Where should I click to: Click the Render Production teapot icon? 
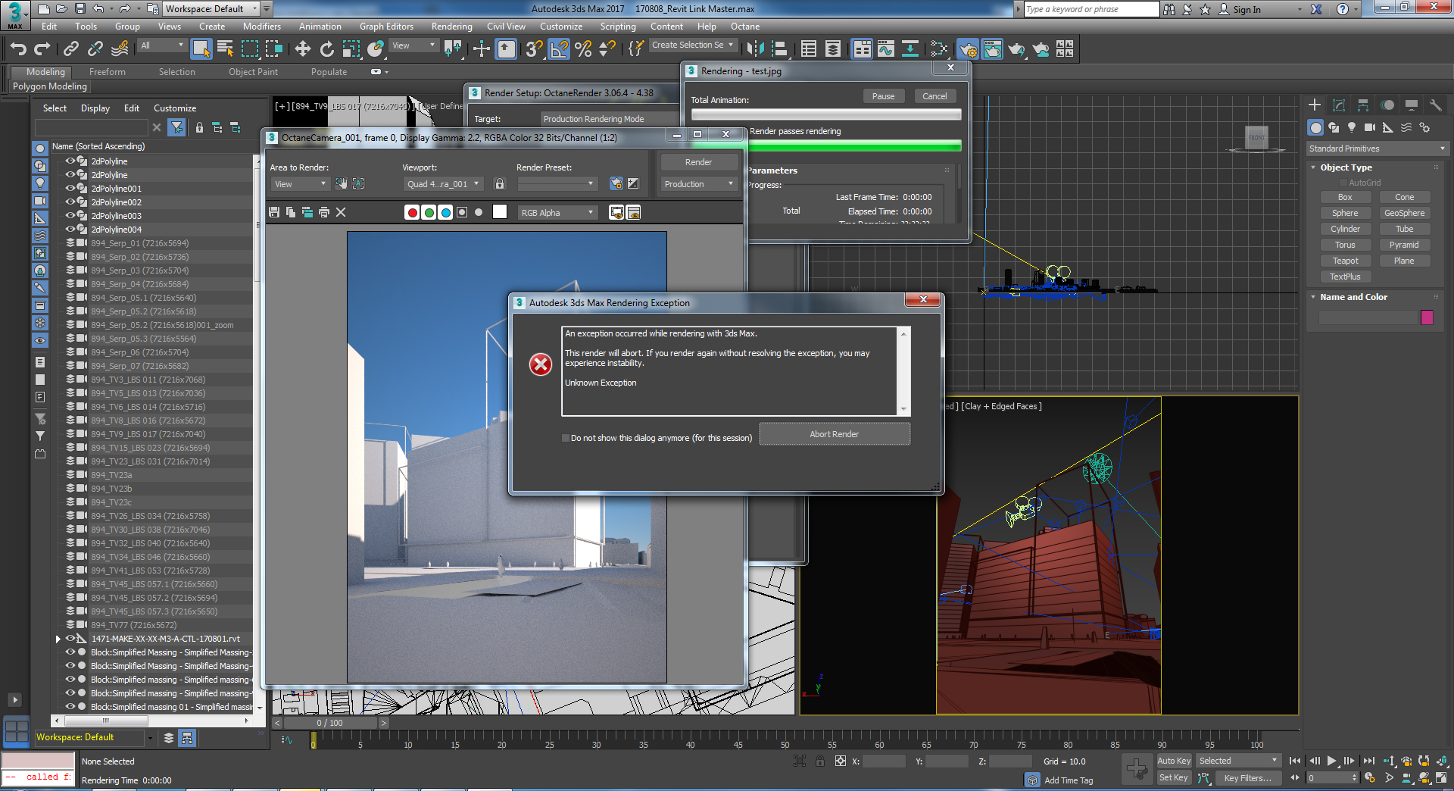pos(1016,49)
